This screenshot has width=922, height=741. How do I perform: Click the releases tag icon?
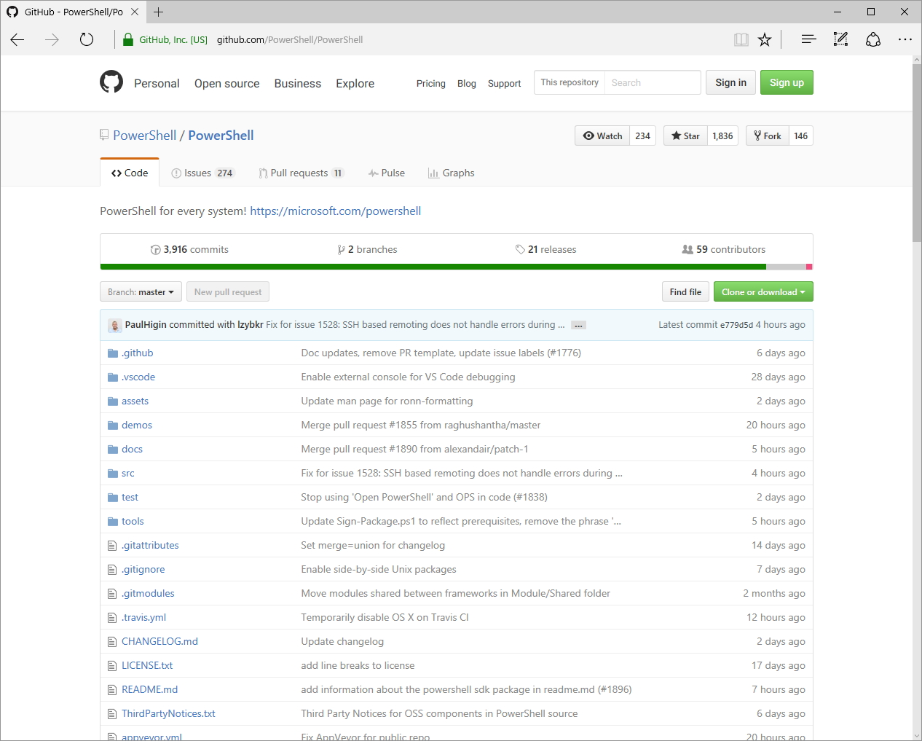pyautogui.click(x=520, y=248)
